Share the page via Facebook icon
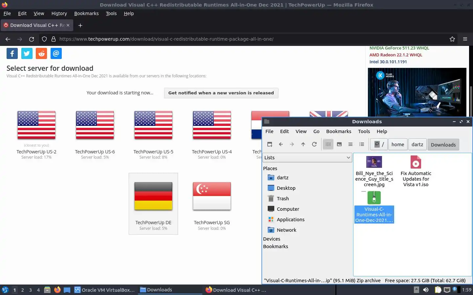This screenshot has width=473, height=295. 12,53
